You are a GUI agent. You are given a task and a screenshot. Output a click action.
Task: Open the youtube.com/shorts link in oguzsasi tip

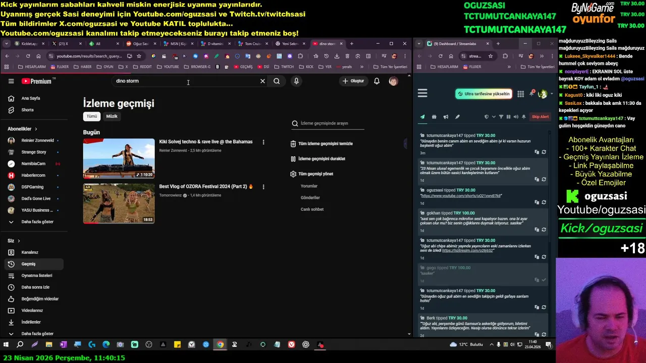point(461,196)
